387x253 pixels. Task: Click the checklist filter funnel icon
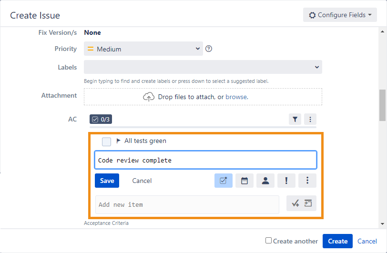(x=295, y=119)
